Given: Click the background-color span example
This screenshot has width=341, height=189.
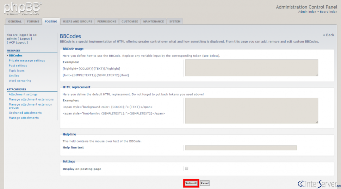Looking at the screenshot, I should coord(108,107).
